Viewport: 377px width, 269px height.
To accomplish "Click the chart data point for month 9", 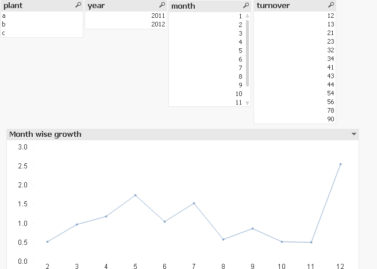I will coord(252,229).
